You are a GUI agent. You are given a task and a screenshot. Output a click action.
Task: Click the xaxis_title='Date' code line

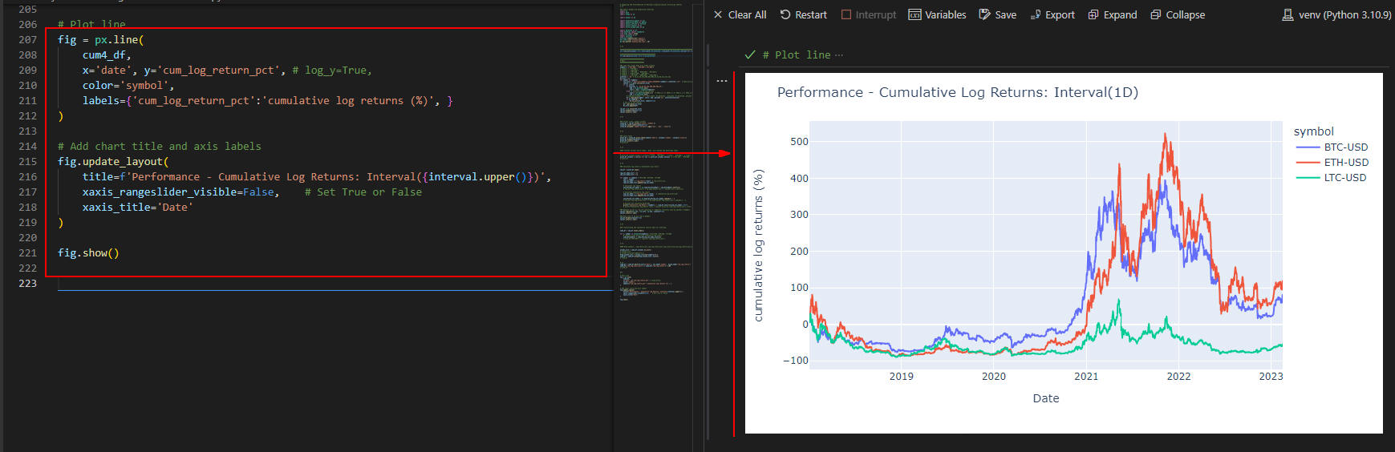click(137, 207)
